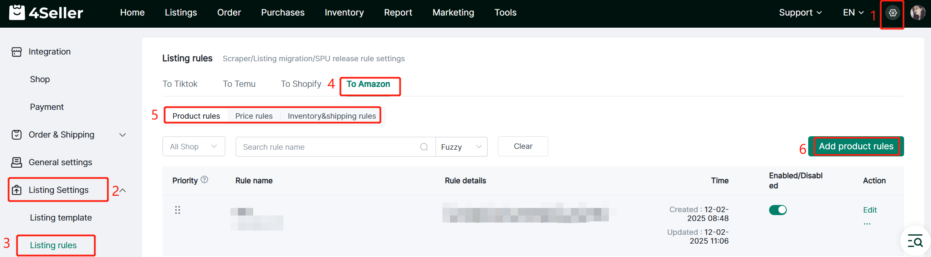Viewport: 931px width, 257px height.
Task: Open the Fuzzy match type dropdown
Action: (461, 147)
